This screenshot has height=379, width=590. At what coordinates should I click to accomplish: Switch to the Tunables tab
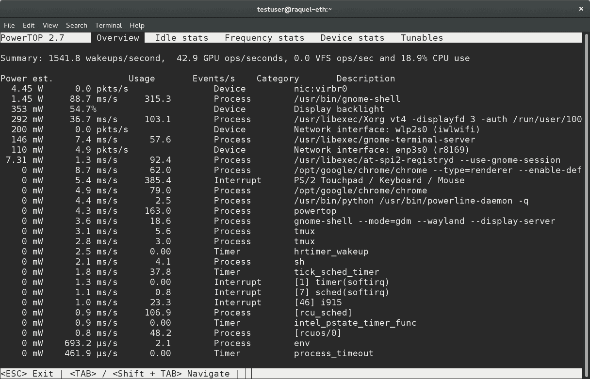coord(421,37)
